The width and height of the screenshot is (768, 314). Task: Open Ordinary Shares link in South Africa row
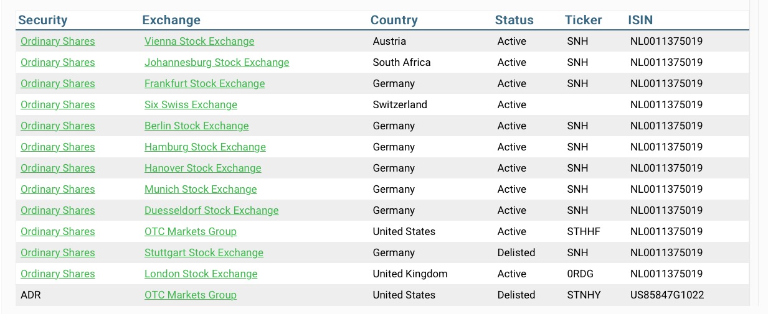(58, 63)
